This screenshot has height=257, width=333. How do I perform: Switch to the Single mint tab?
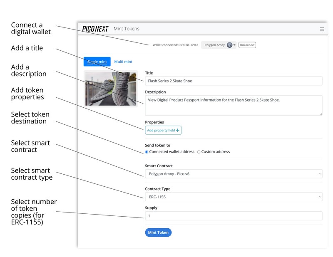97,62
